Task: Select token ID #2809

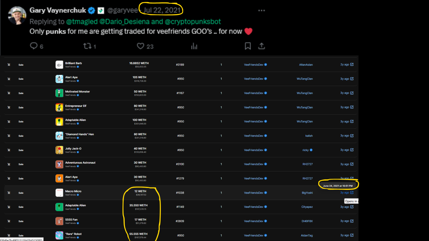Action: [x=180, y=221]
